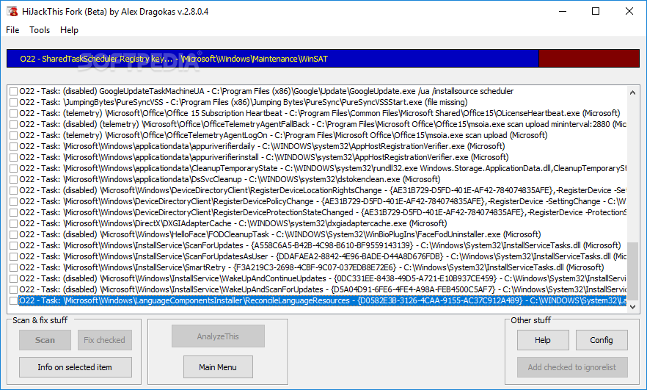The image size is (647, 390).
Task: Select the GoogleUpdateTaskMachineUA task row text
Action: click(x=266, y=91)
